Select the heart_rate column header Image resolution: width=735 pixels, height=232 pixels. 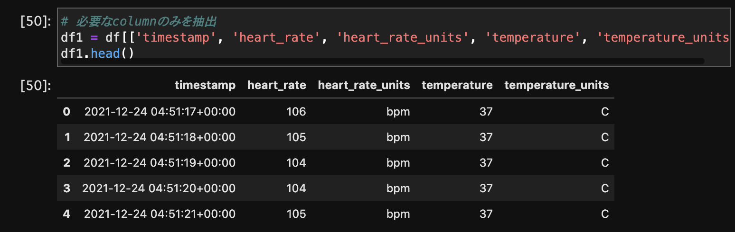[276, 85]
